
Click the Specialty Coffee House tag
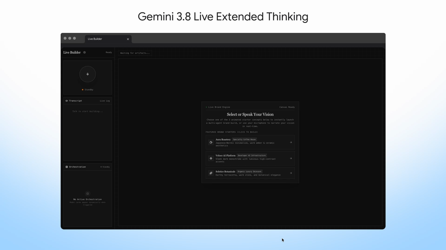pos(245,140)
